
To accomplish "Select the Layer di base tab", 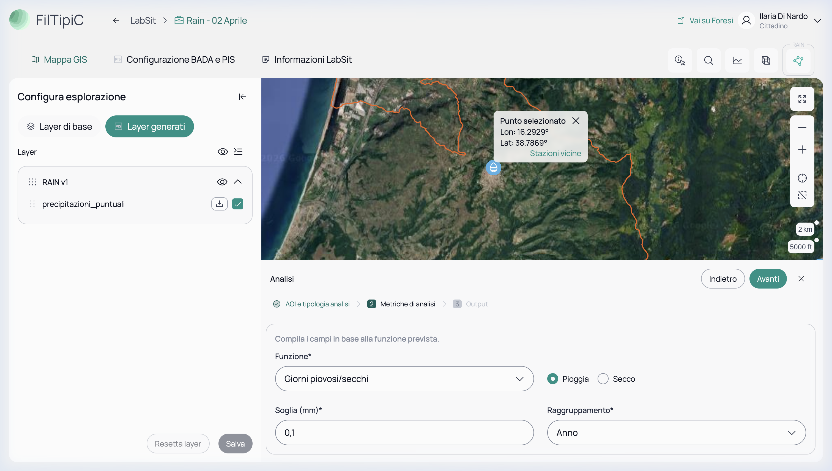I will tap(59, 126).
